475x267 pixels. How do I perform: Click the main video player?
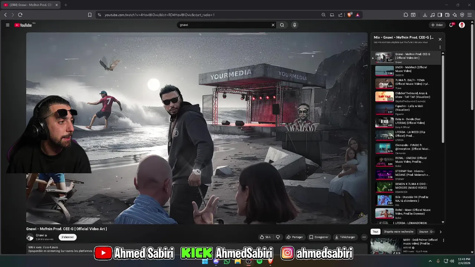pos(197,128)
